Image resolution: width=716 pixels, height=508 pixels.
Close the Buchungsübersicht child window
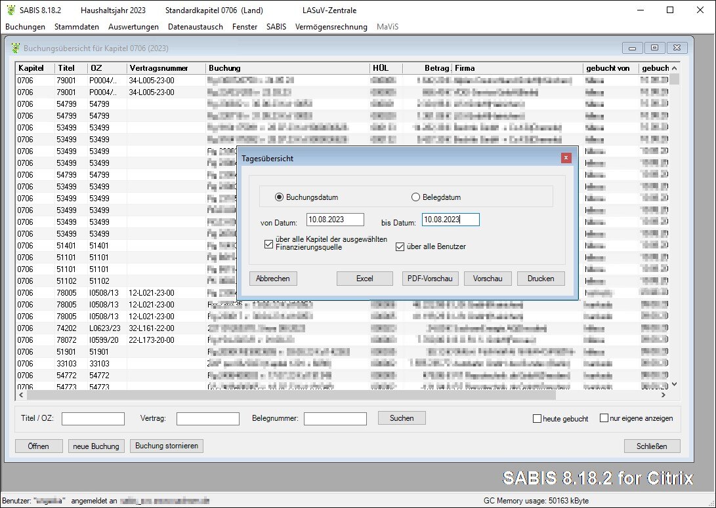677,48
